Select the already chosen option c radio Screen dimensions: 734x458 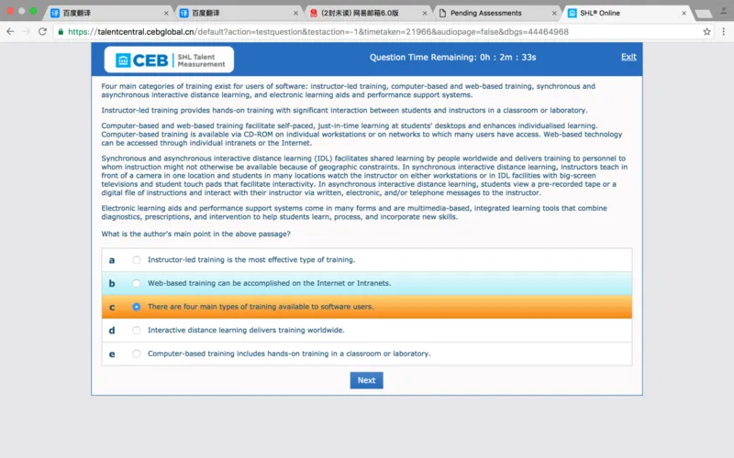(137, 307)
